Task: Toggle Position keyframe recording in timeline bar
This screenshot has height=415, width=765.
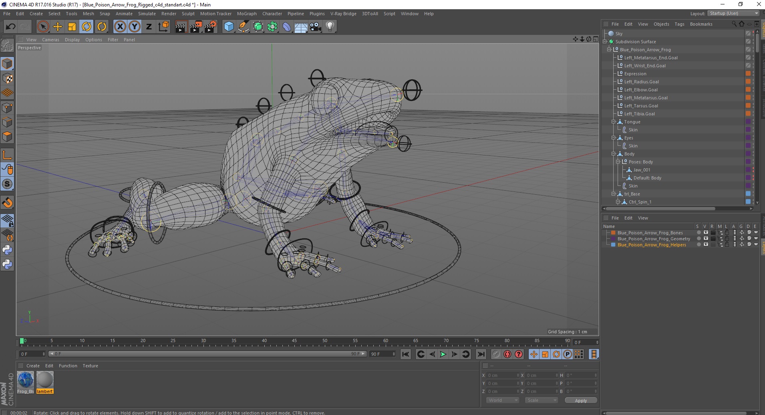Action: point(534,354)
